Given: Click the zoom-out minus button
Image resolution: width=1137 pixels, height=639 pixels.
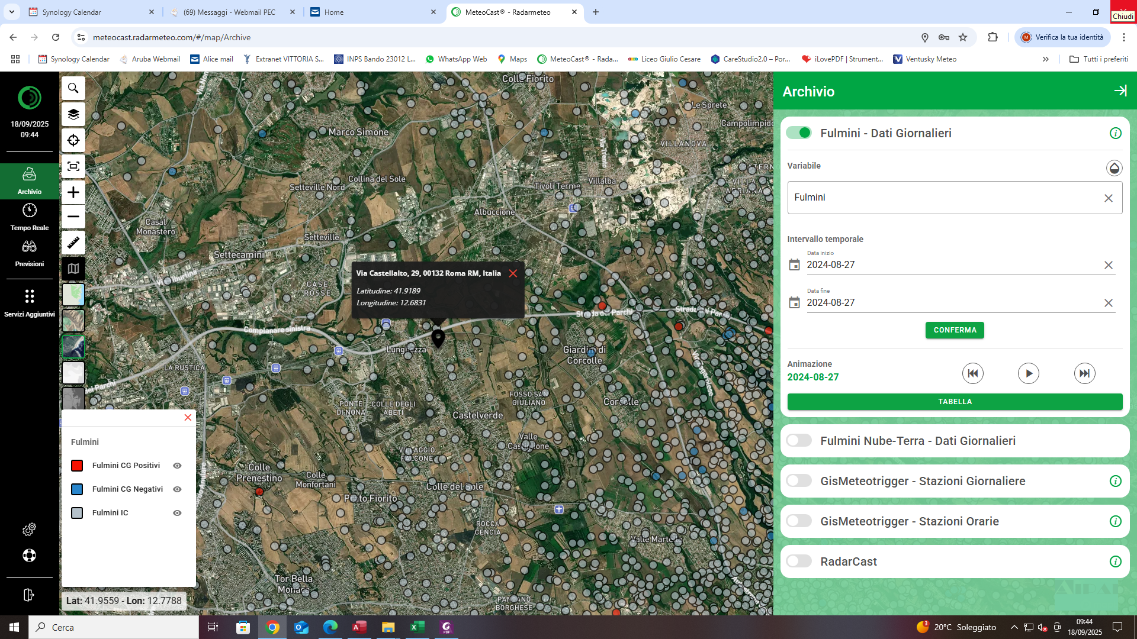Looking at the screenshot, I should 73,217.
